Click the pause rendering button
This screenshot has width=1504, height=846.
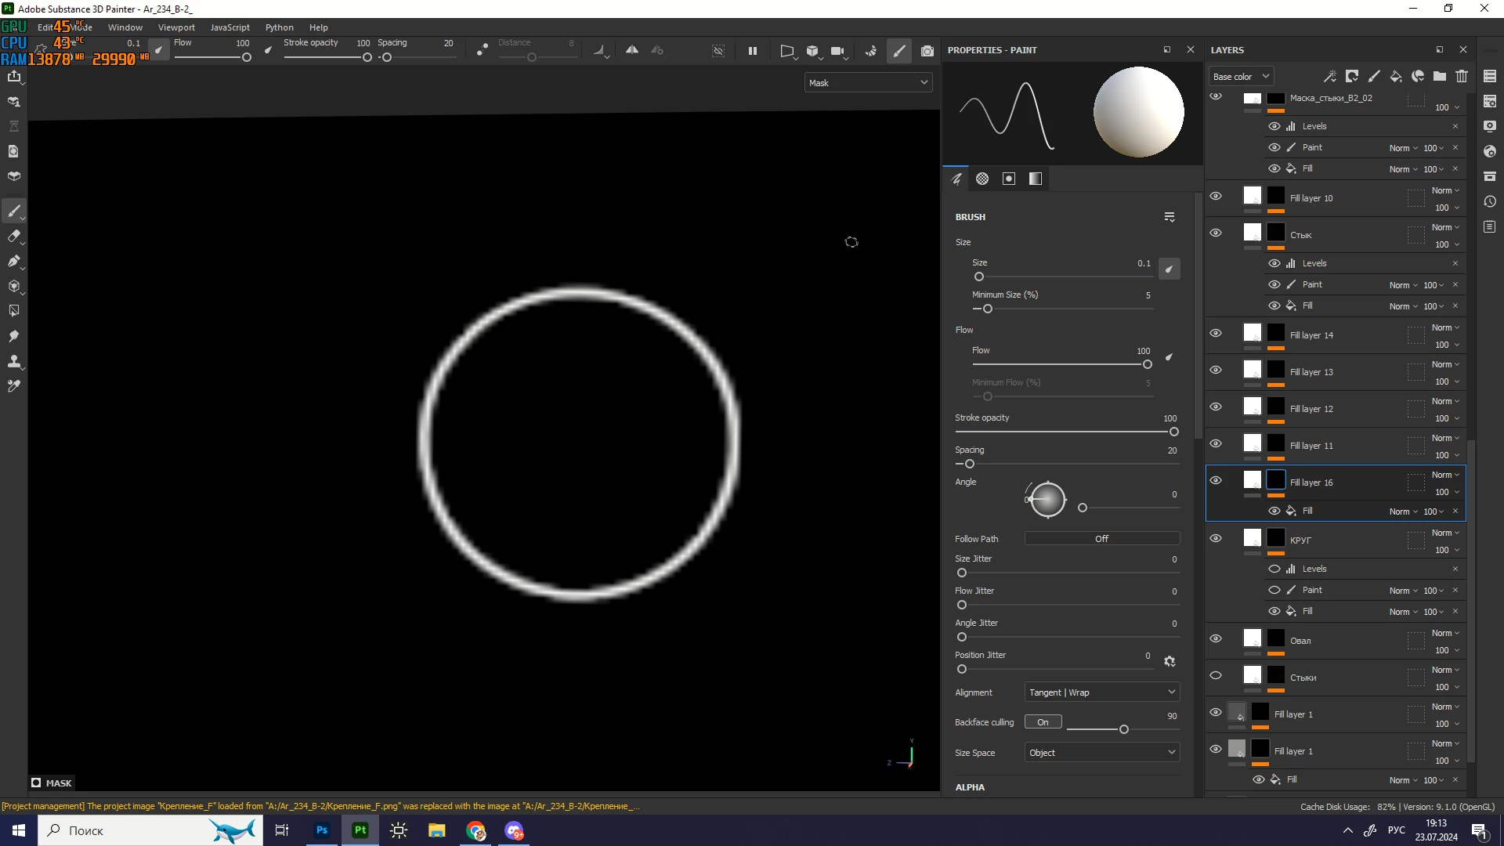pos(752,51)
